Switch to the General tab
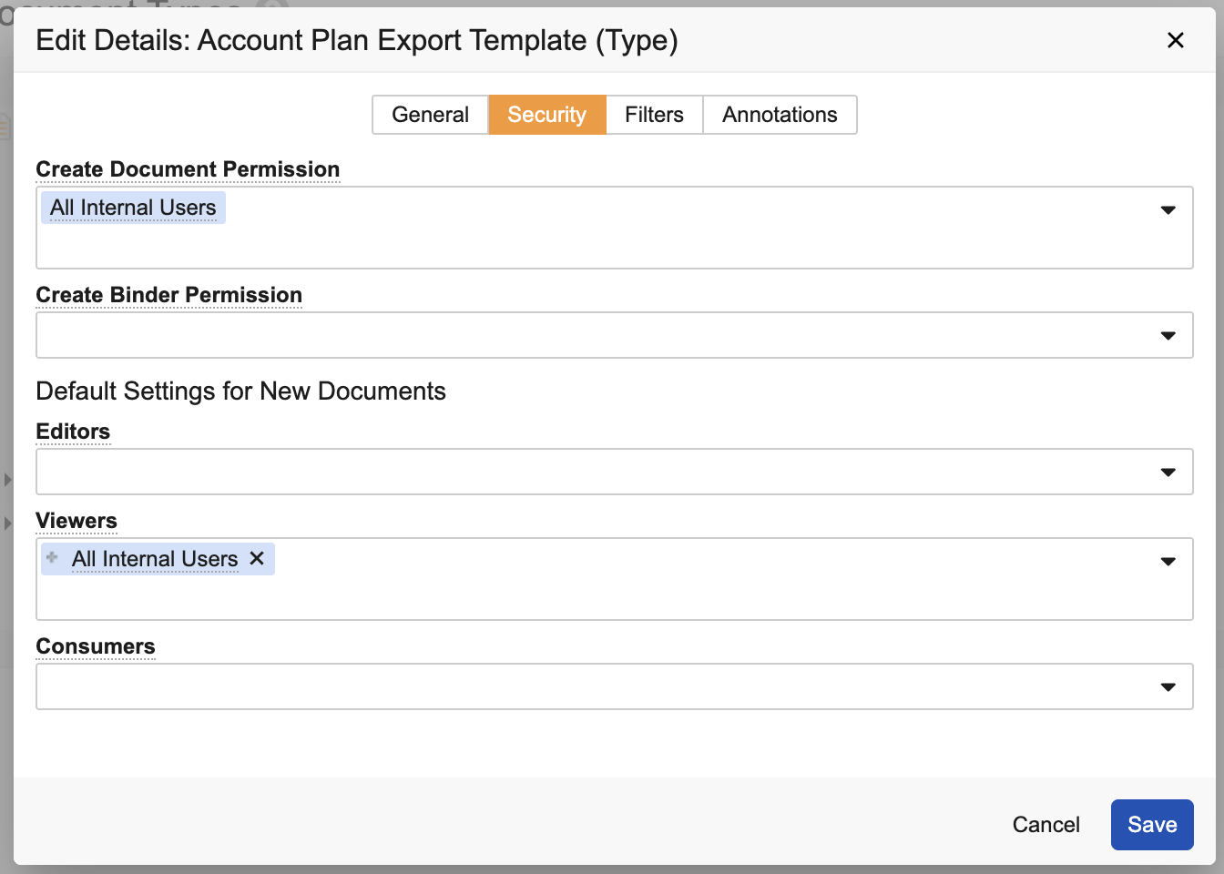 [x=430, y=115]
